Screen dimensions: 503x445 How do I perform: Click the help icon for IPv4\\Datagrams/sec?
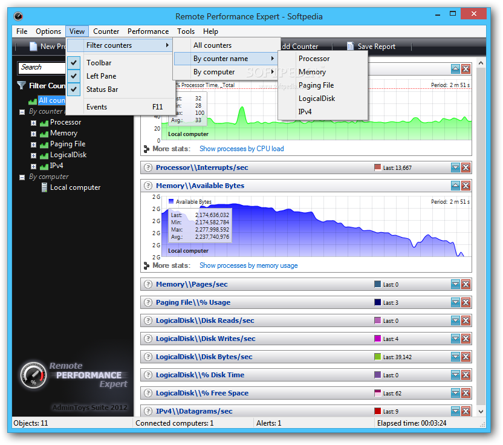(x=148, y=411)
